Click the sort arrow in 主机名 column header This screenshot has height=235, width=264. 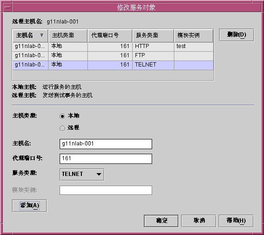coord(42,35)
